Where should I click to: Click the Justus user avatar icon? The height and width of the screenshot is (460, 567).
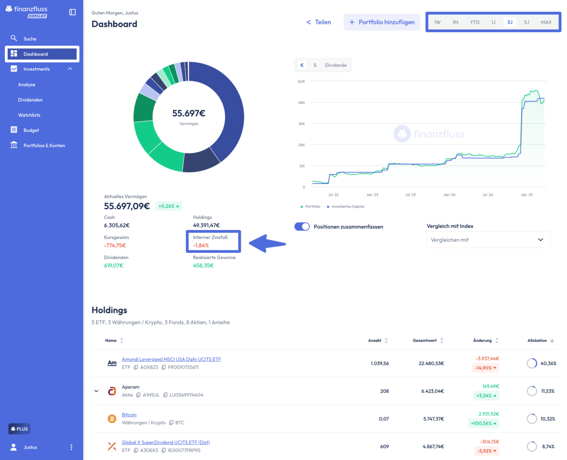tap(14, 447)
